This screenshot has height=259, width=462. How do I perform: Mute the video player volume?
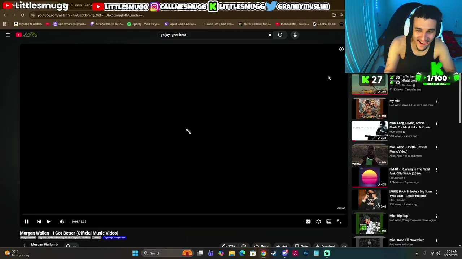(62, 222)
